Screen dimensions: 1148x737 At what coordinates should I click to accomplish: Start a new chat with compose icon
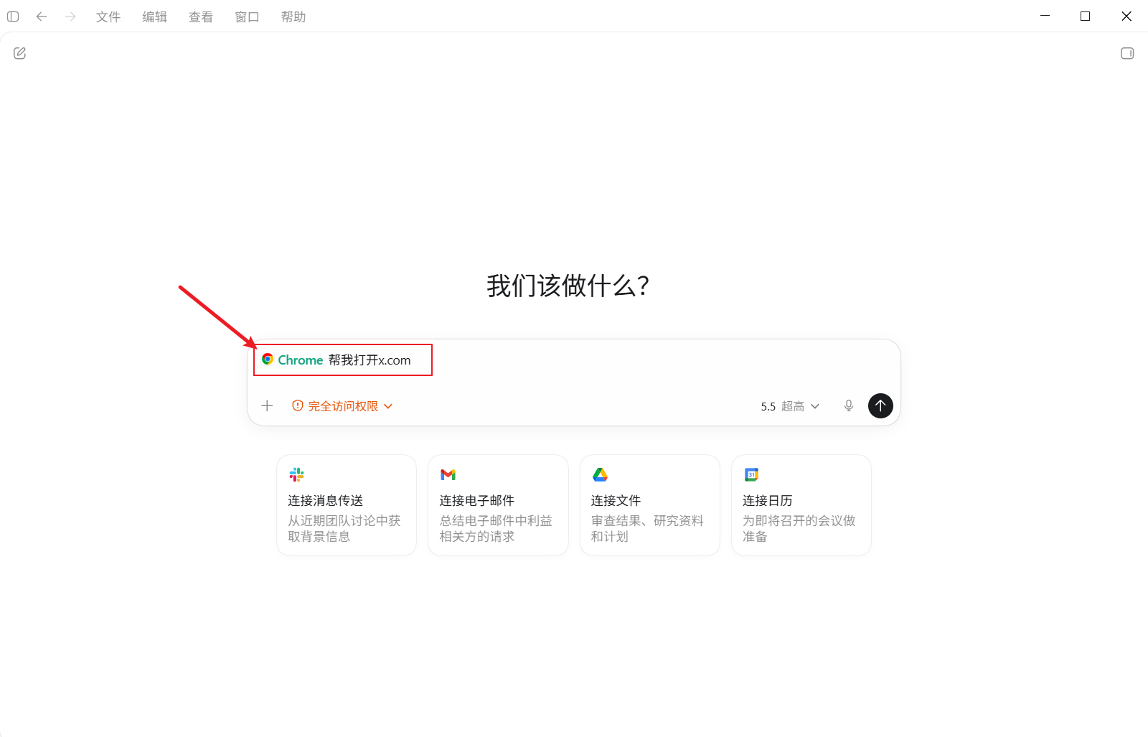20,53
